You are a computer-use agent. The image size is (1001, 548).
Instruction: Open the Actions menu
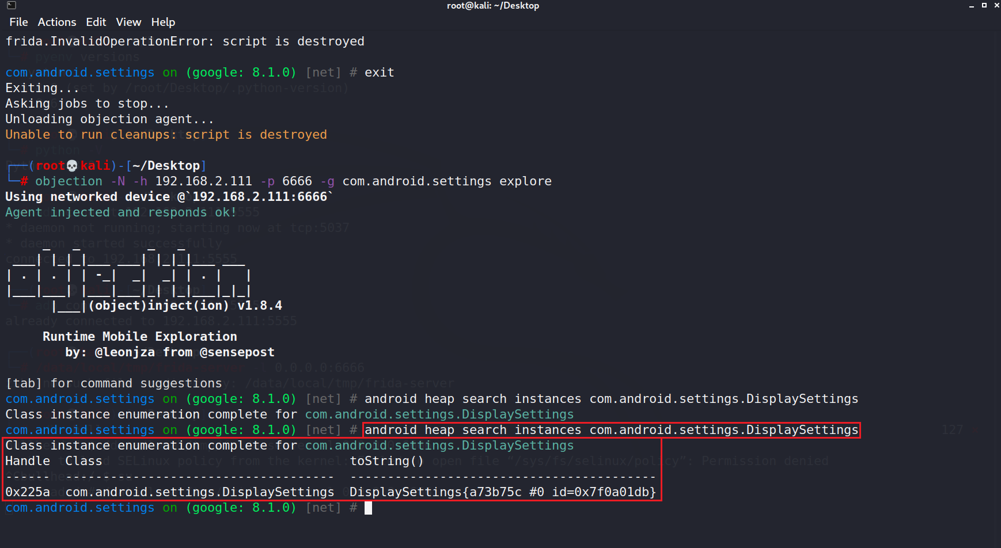(x=57, y=22)
